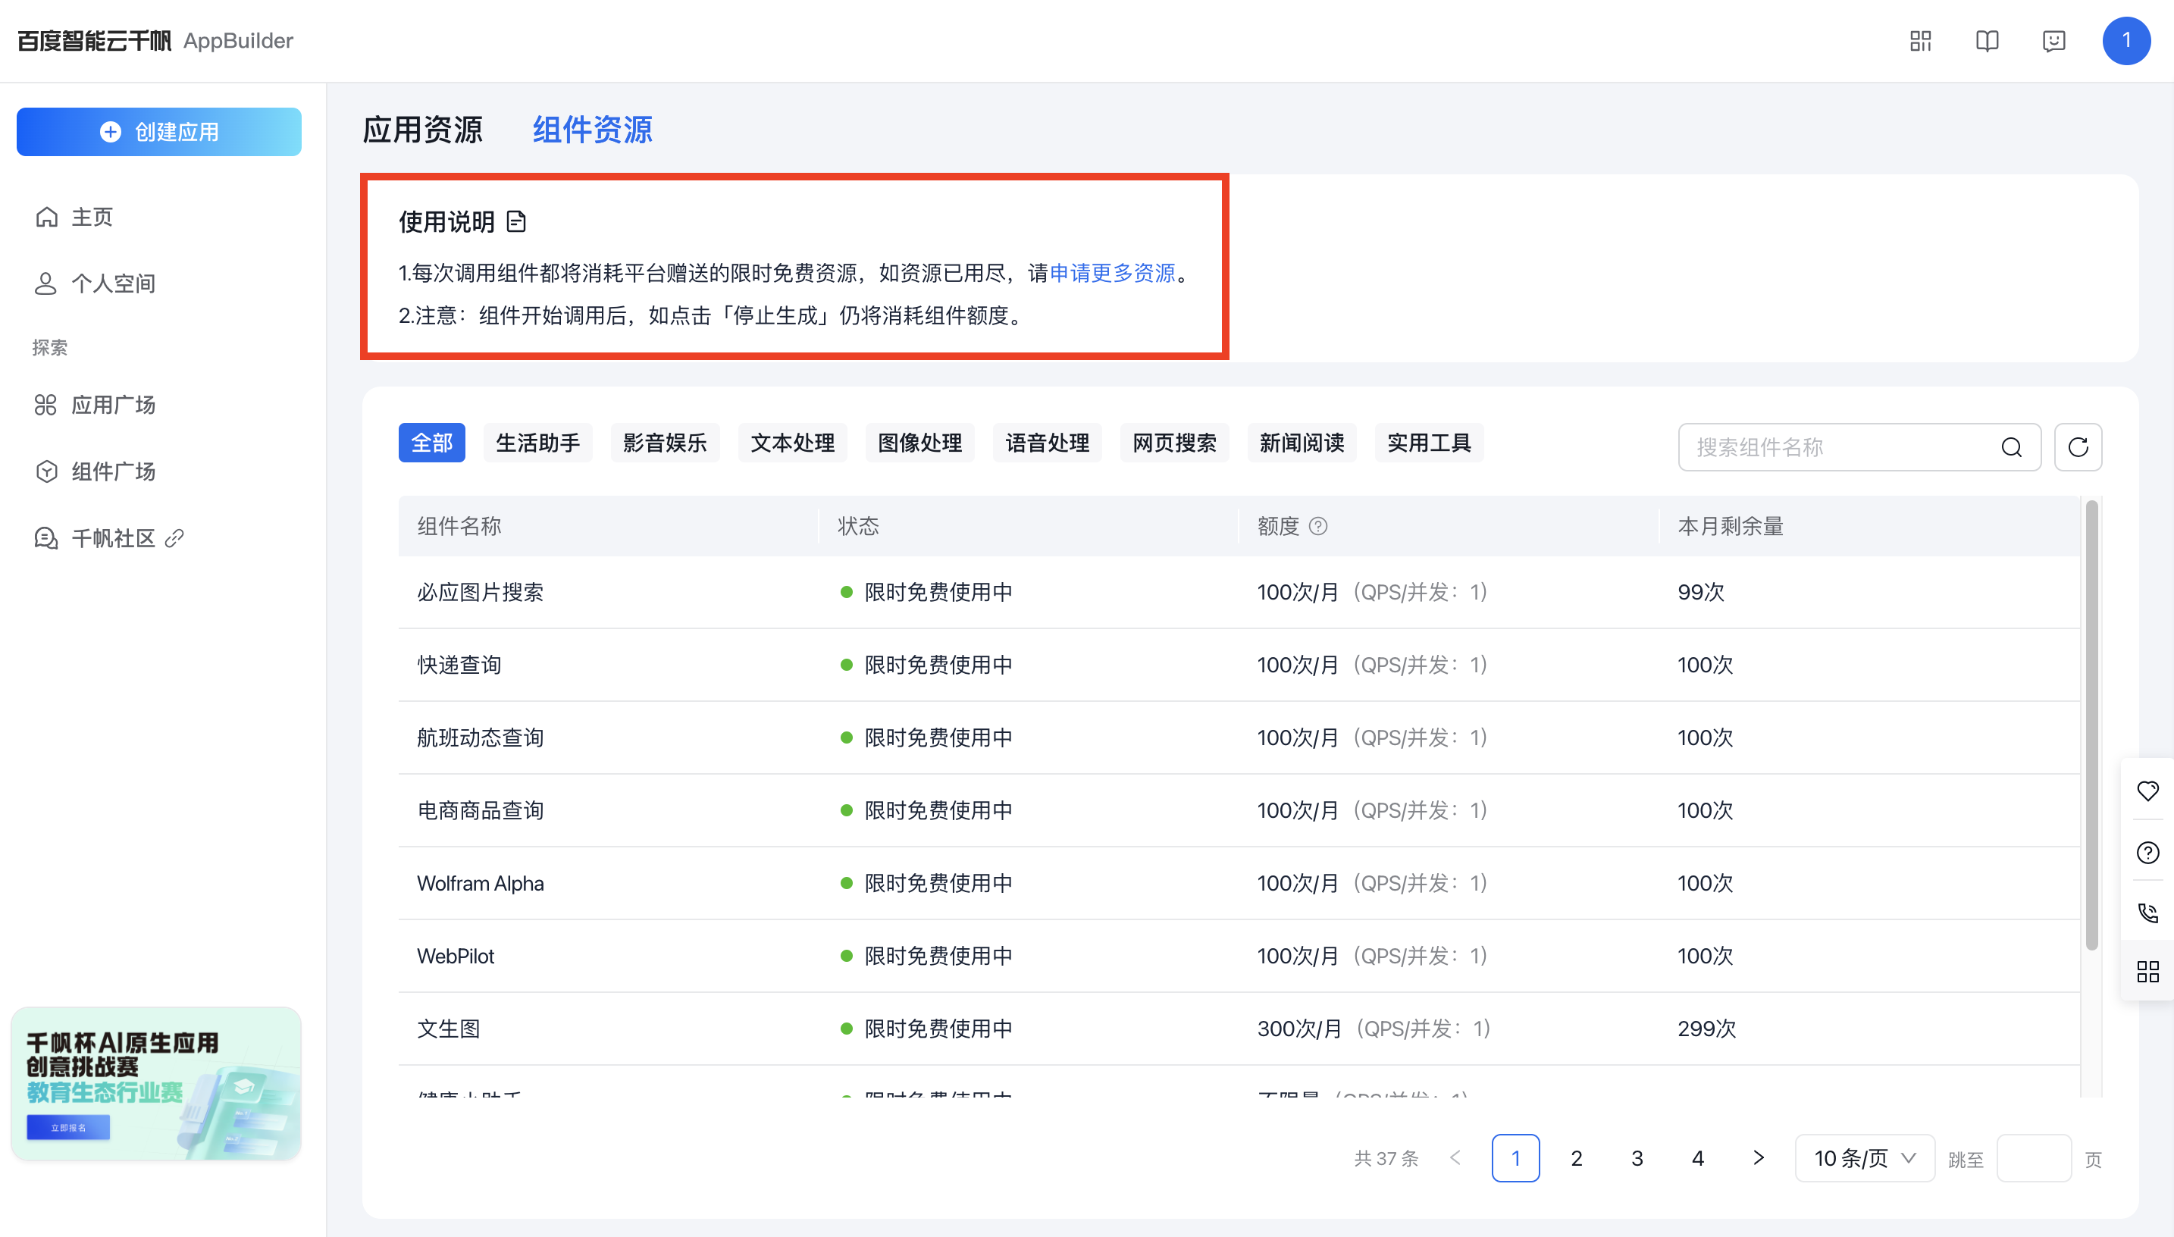This screenshot has width=2174, height=1237.
Task: Click the 共 37 条 total count
Action: click(1386, 1159)
